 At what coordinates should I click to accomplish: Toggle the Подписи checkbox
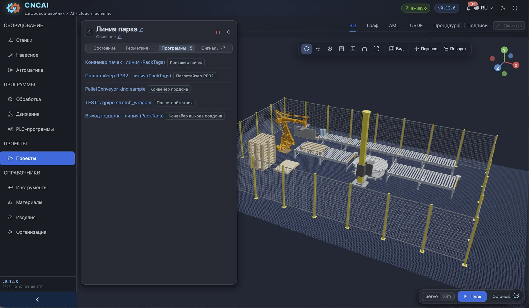click(x=462, y=25)
